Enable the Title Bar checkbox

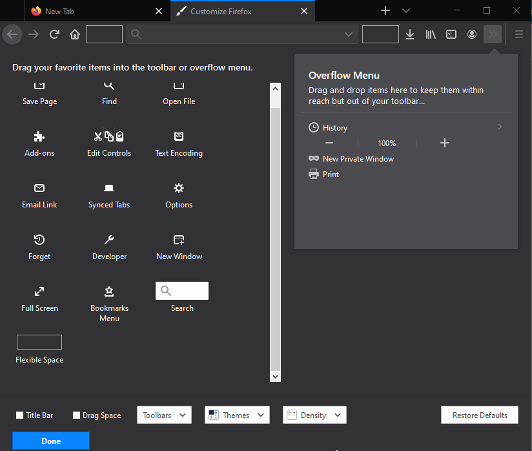[x=19, y=415]
